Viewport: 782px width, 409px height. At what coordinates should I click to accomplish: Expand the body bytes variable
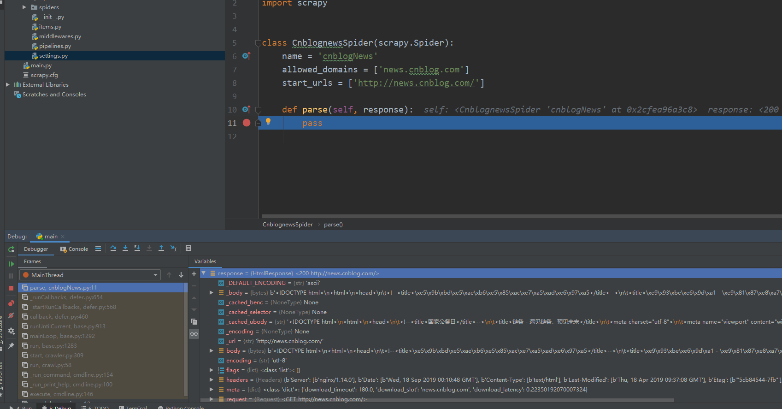(x=212, y=350)
